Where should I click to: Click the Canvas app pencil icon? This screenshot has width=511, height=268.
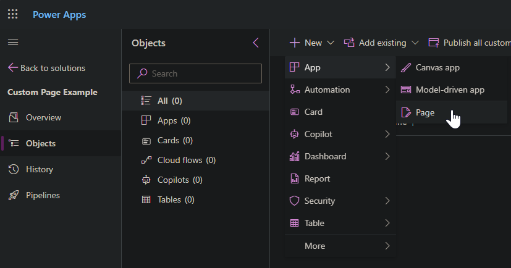click(406, 67)
